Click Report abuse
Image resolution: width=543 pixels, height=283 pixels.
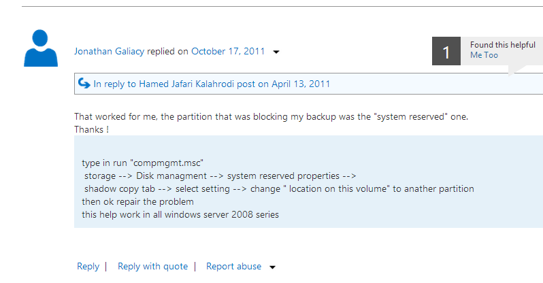coord(233,267)
